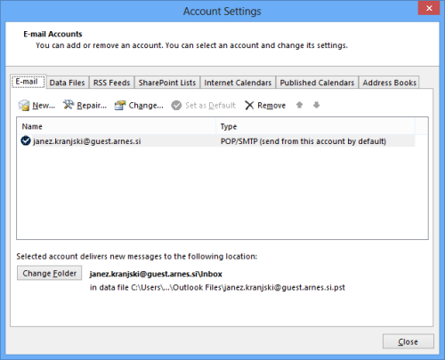Switch to the Data Files tab
The height and width of the screenshot is (360, 445).
tap(67, 83)
